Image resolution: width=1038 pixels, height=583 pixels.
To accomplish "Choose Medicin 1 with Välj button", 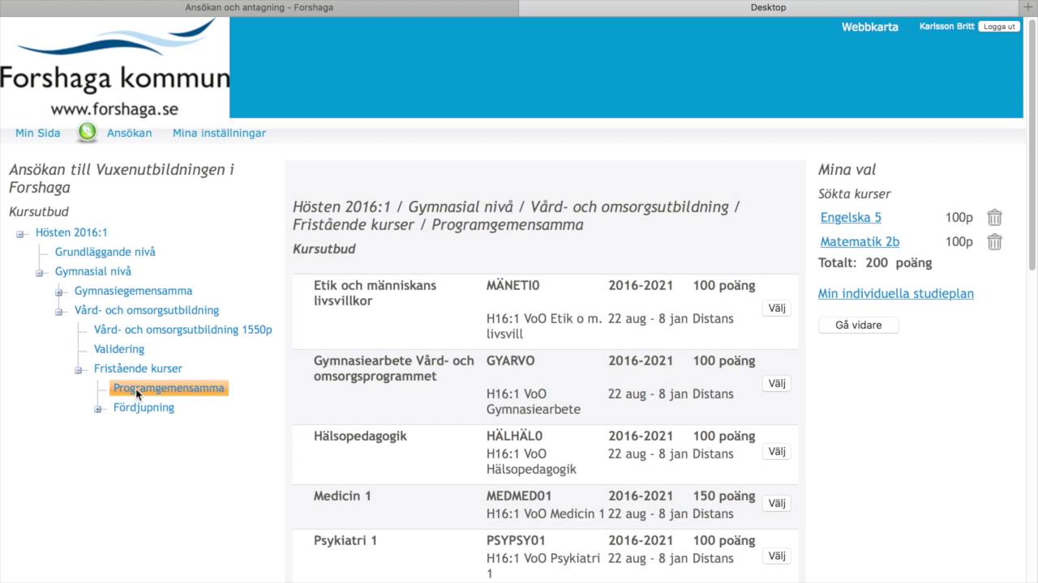I will [777, 503].
